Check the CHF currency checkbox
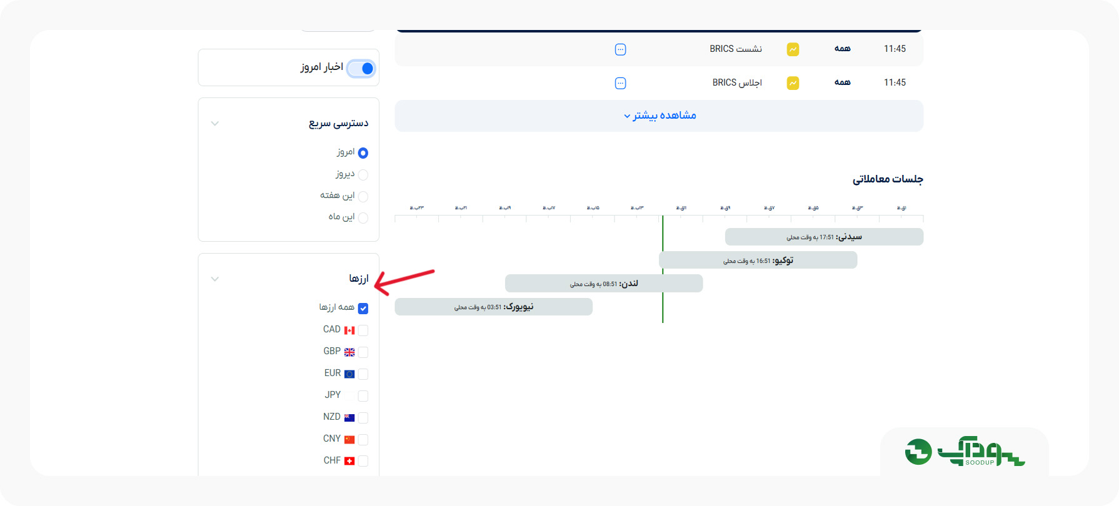Image resolution: width=1119 pixels, height=506 pixels. pos(363,461)
